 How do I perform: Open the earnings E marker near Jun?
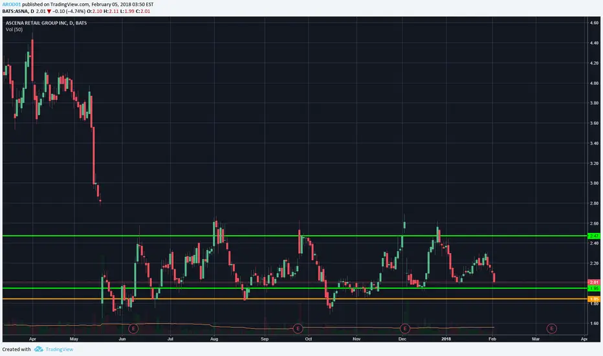click(133, 328)
